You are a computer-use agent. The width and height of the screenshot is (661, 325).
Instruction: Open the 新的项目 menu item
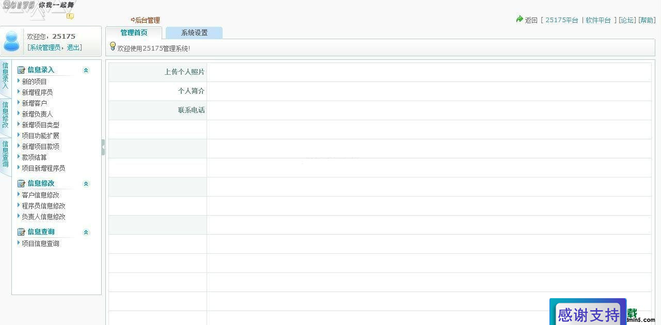click(34, 82)
